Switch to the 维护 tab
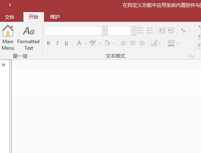The height and width of the screenshot is (153, 201). tap(55, 17)
